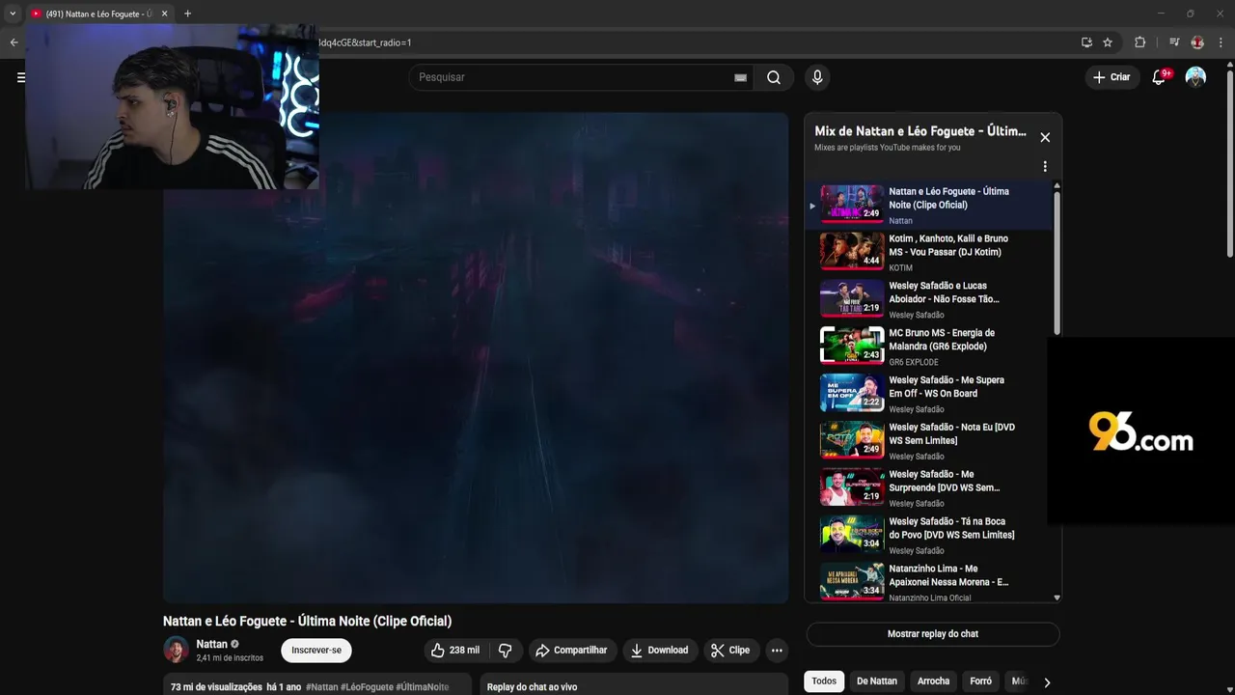Open Chrome extensions puzzle icon
Screen dimensions: 1235x695
pyautogui.click(x=1139, y=42)
